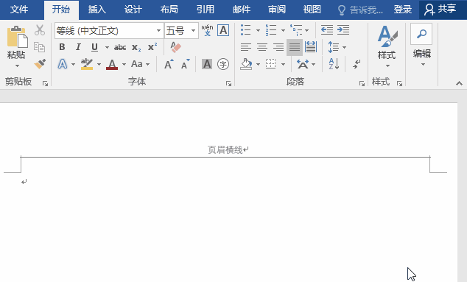467x282 pixels.
Task: Sort text A to Z
Action: [334, 64]
